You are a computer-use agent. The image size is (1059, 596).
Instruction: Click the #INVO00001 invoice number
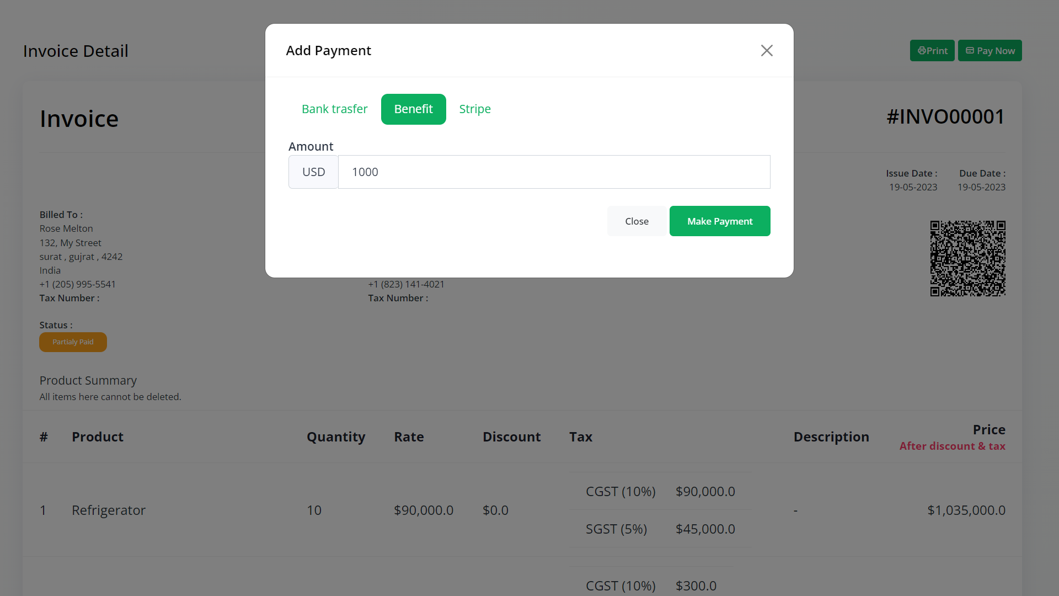point(945,117)
